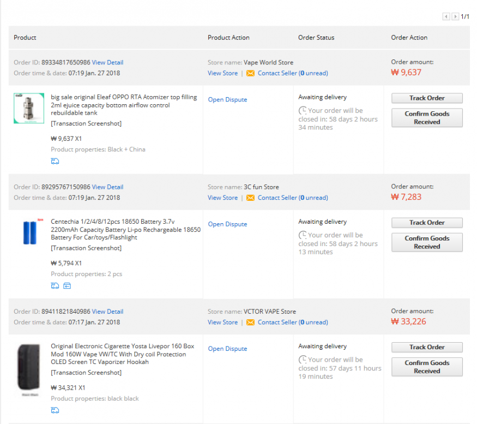
Task: Open Transaction Screenshot for Yosta Livepor
Action: point(86,373)
